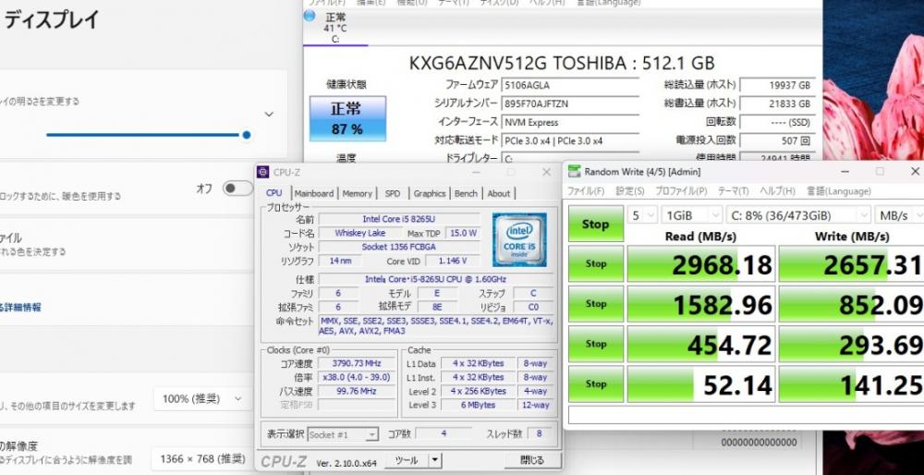Switch to the Mainboard tab
Image resolution: width=924 pixels, height=475 pixels.
[314, 193]
